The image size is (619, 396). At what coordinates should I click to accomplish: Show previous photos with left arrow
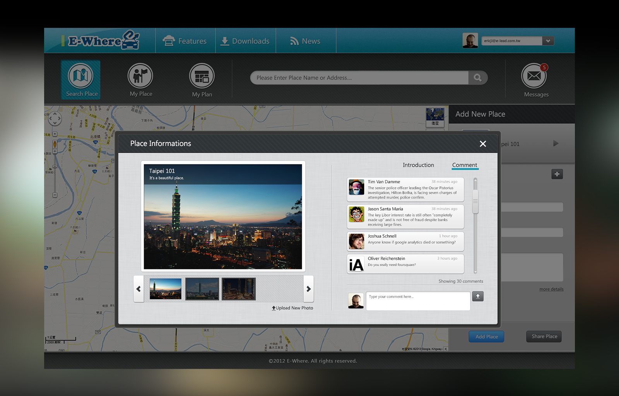click(139, 289)
